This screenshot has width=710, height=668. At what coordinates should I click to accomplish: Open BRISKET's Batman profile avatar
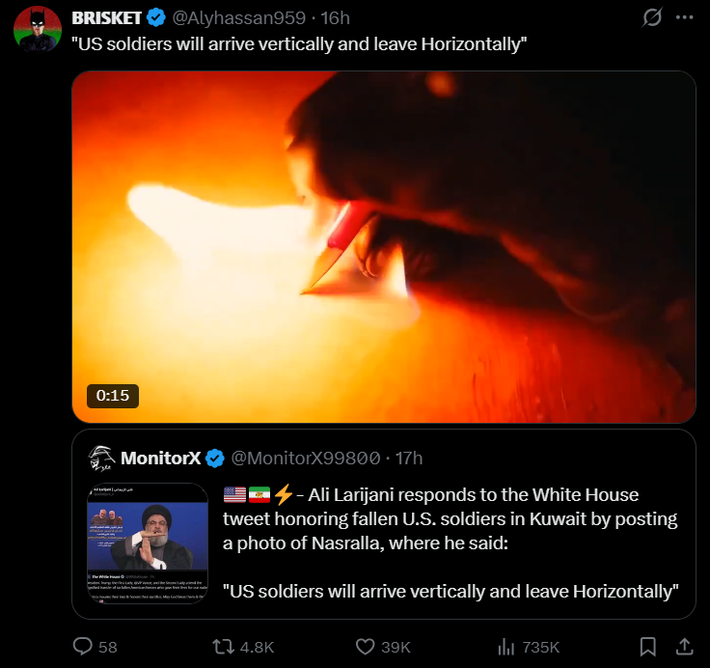click(x=38, y=29)
